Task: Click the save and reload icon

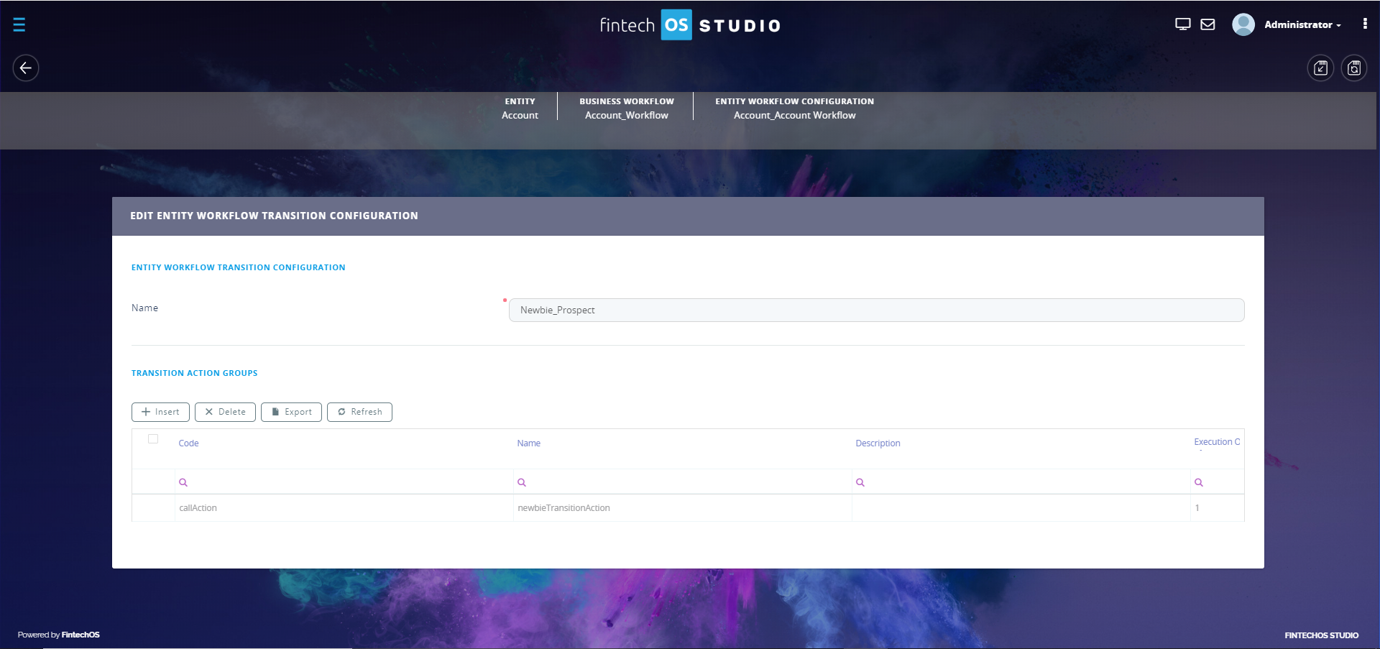Action: click(x=1354, y=68)
